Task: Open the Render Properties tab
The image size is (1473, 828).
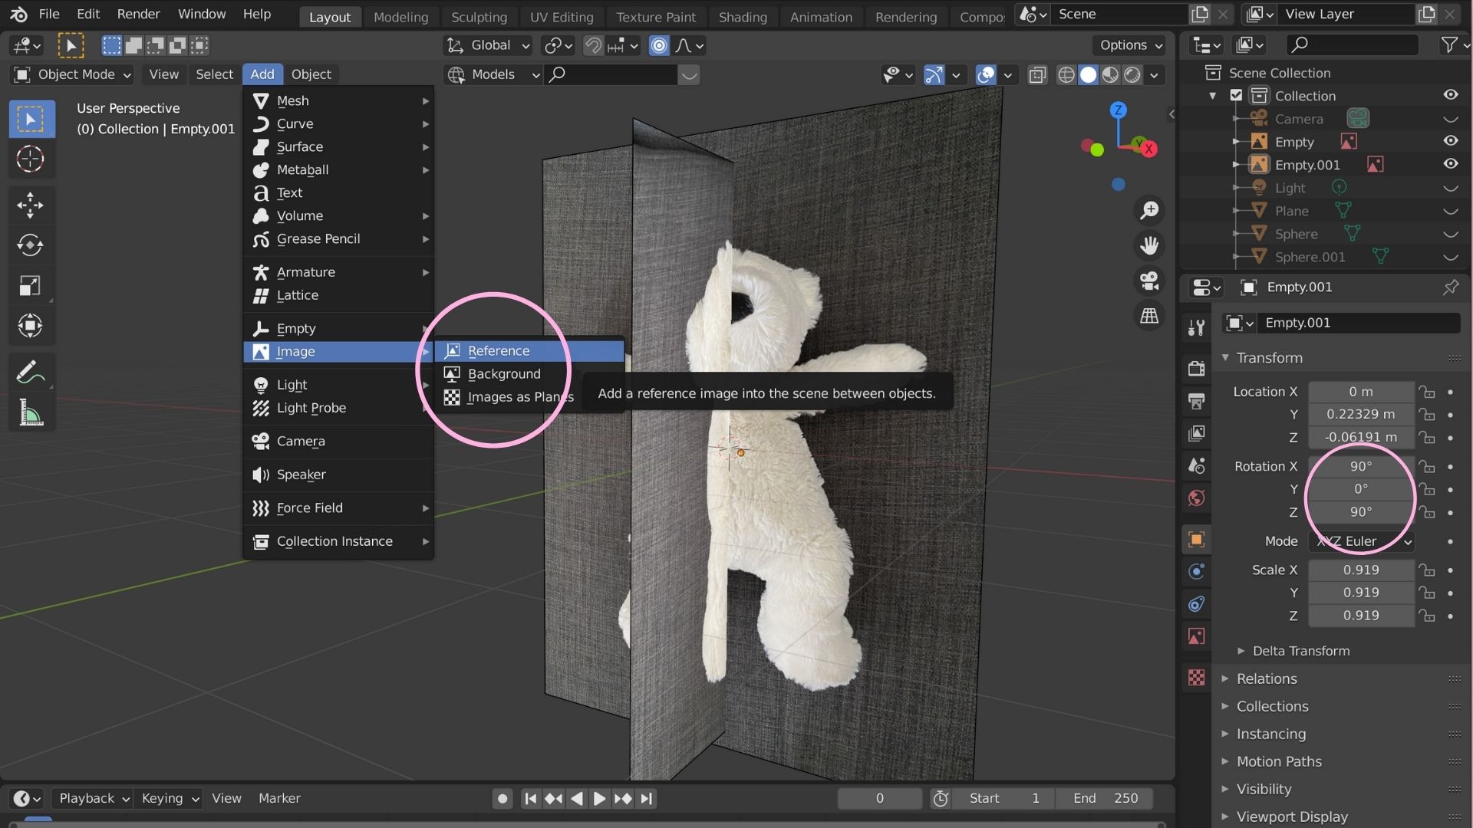Action: pos(1196,368)
